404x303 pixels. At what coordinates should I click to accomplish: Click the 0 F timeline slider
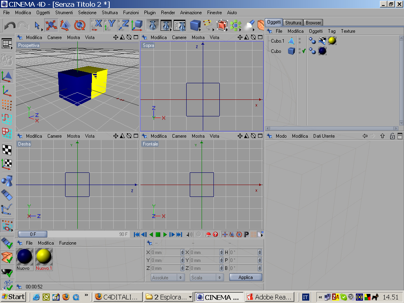click(x=33, y=234)
